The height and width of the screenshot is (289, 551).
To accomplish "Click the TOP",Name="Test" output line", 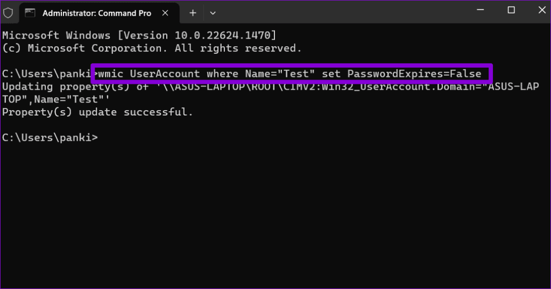I will [x=56, y=99].
